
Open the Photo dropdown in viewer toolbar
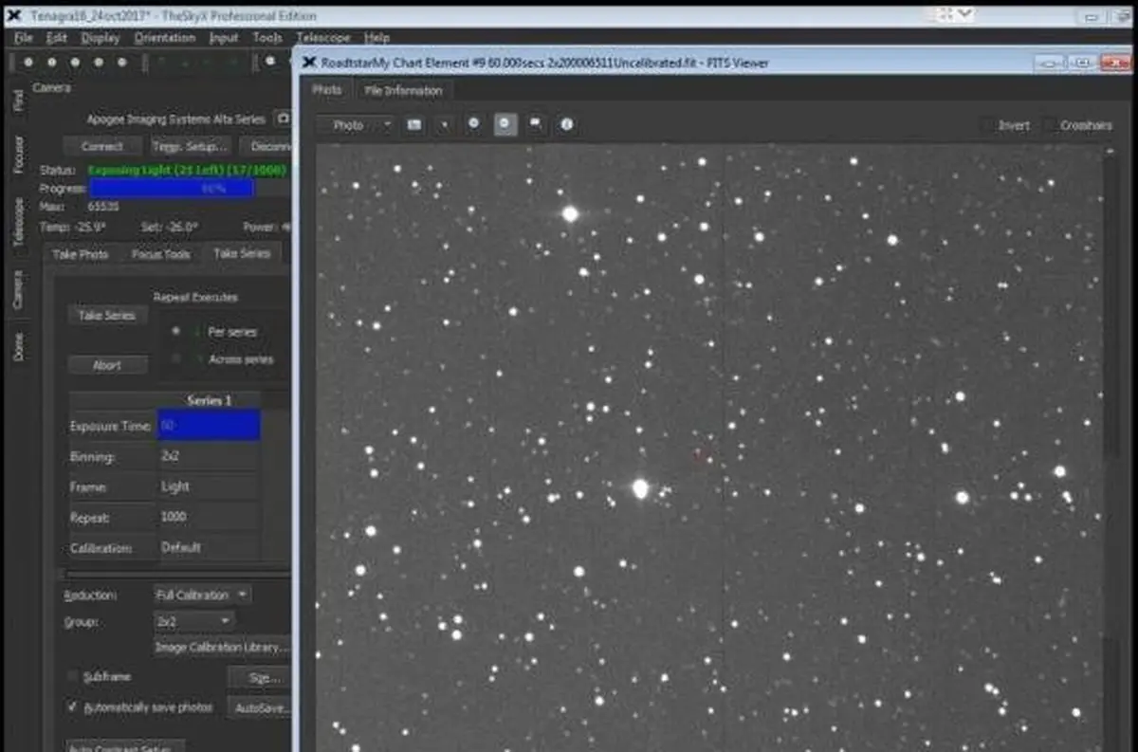coord(355,125)
